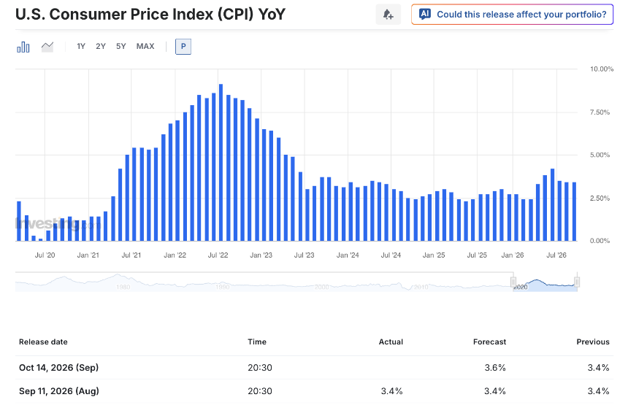Click the Forecast column header
Screen dimensions: 628x405
(489, 342)
